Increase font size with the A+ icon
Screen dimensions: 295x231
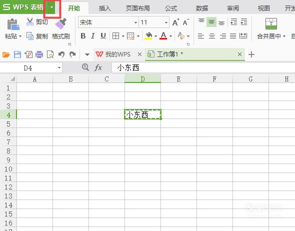(175, 22)
